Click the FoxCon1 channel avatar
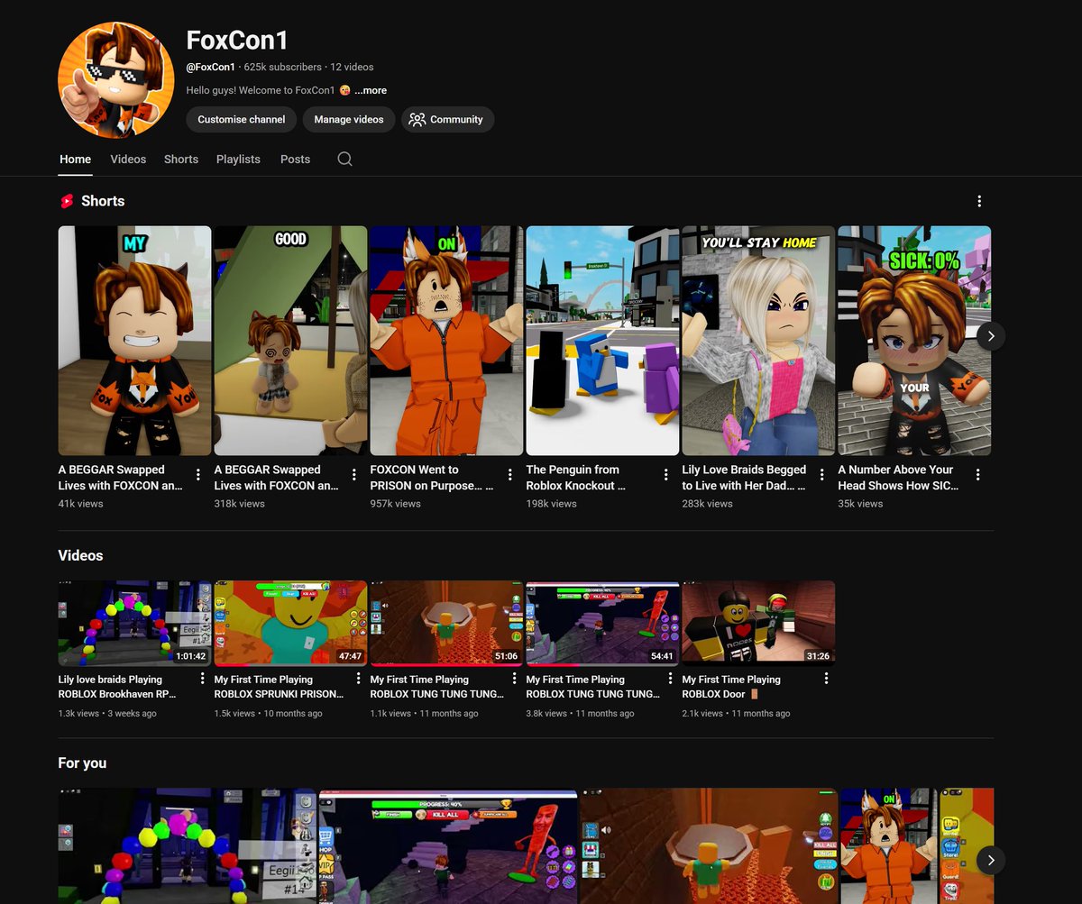Screen dimensions: 1082x904 click(115, 79)
